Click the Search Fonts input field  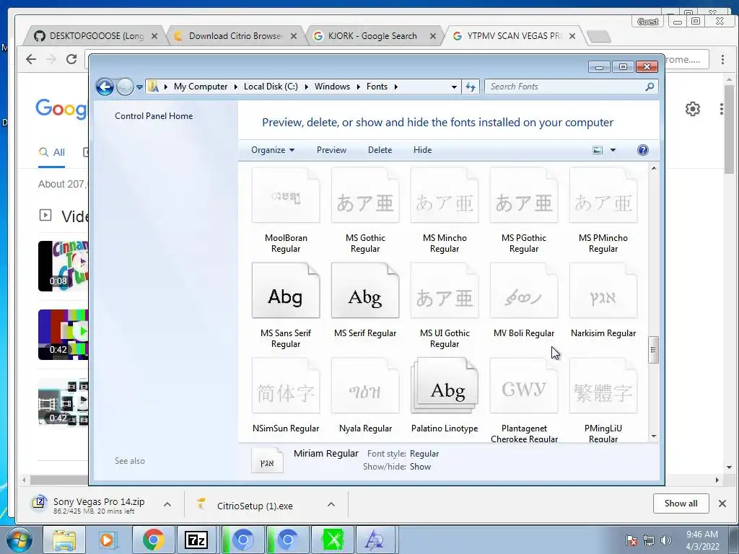pos(566,87)
